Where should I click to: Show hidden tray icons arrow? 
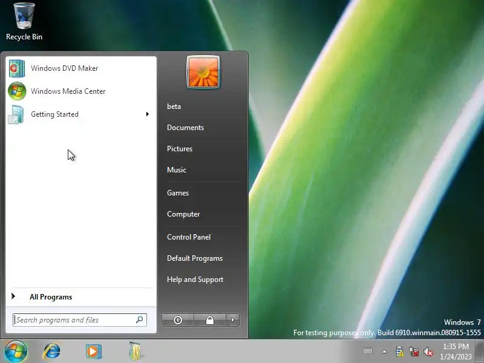click(x=384, y=352)
